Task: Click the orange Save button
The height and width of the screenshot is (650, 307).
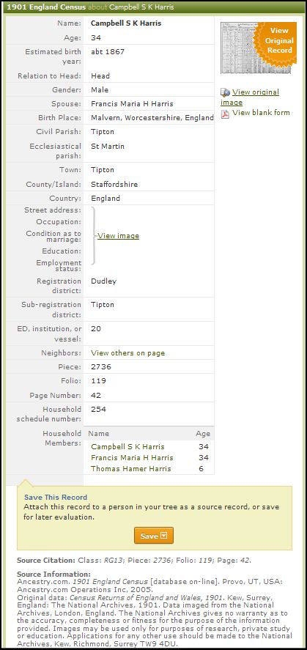Action: (x=154, y=536)
